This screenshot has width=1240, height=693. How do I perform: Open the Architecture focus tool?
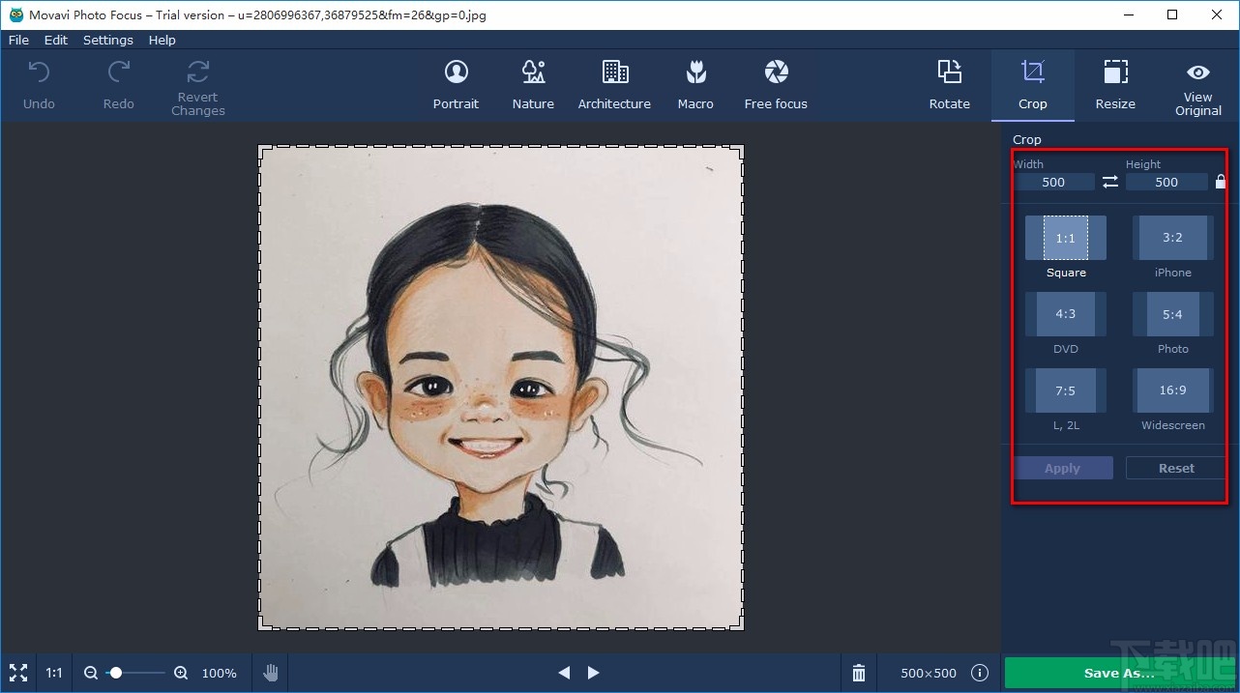(x=614, y=85)
